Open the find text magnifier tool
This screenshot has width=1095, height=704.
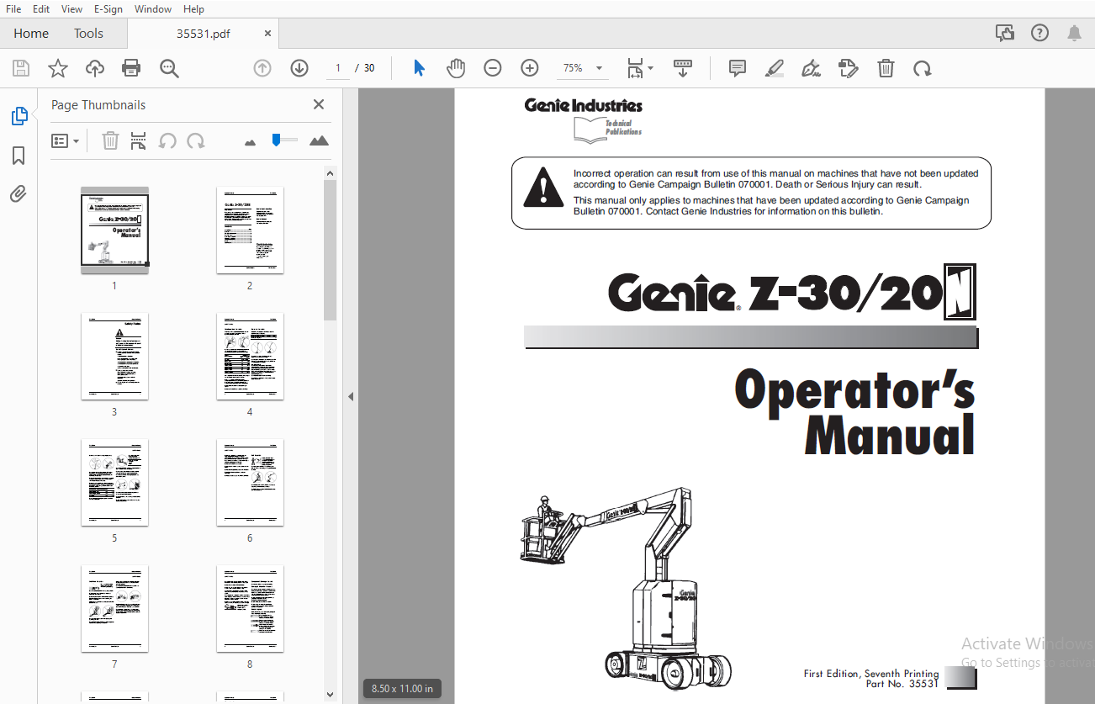(x=169, y=68)
